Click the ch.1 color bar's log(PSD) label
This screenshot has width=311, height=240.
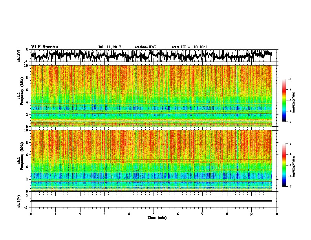[294, 102]
